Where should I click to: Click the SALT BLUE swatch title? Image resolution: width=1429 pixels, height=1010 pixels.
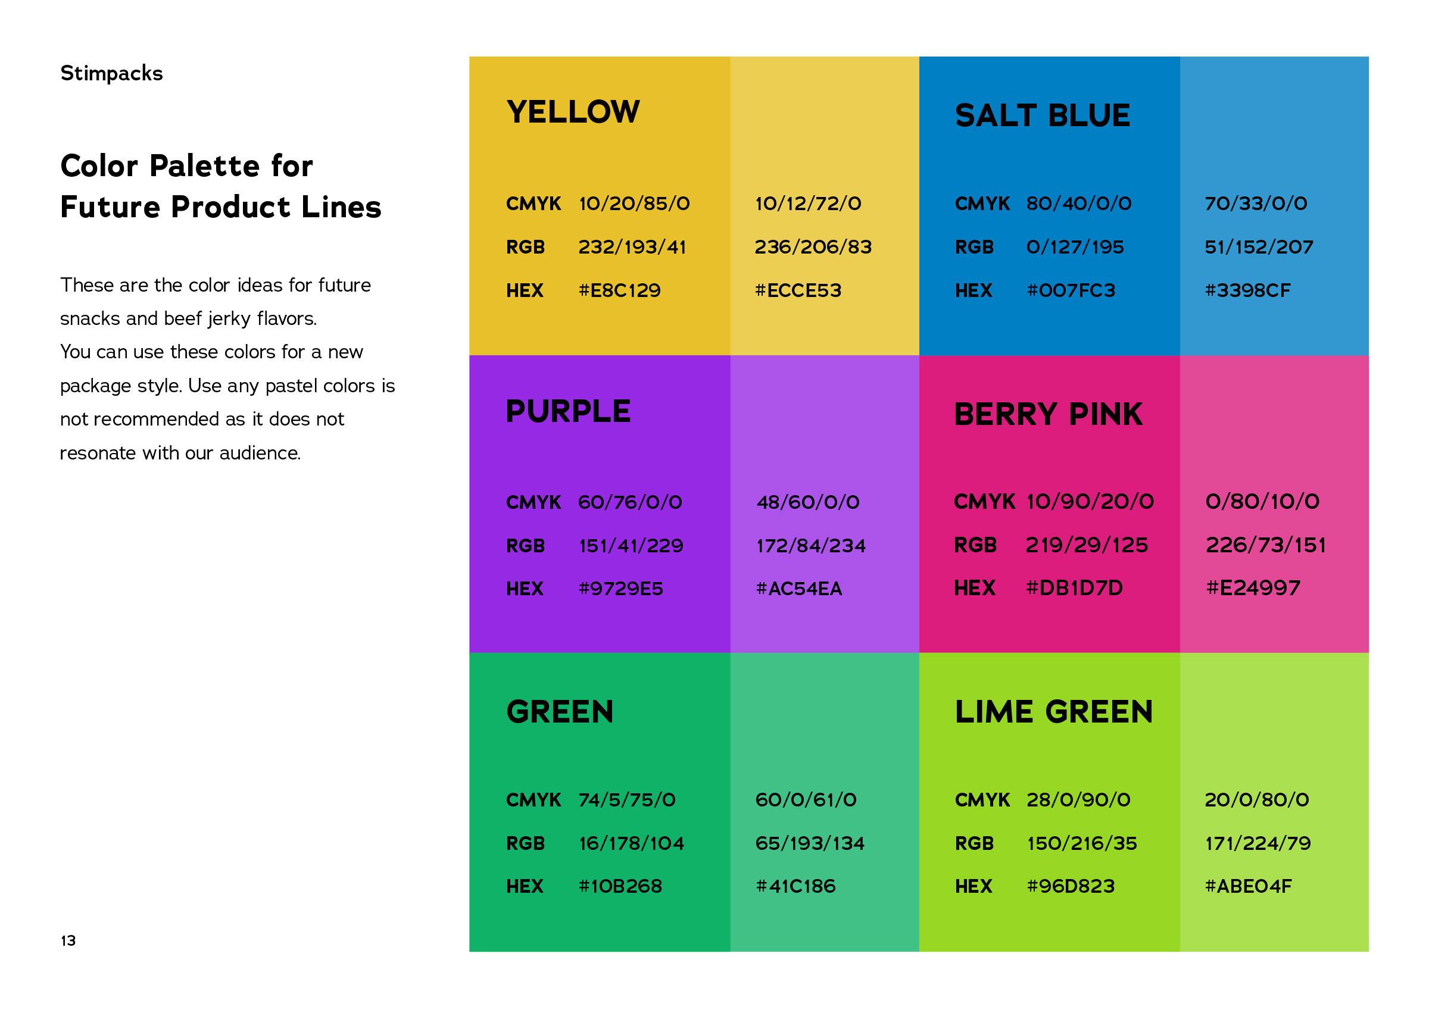point(1042,115)
